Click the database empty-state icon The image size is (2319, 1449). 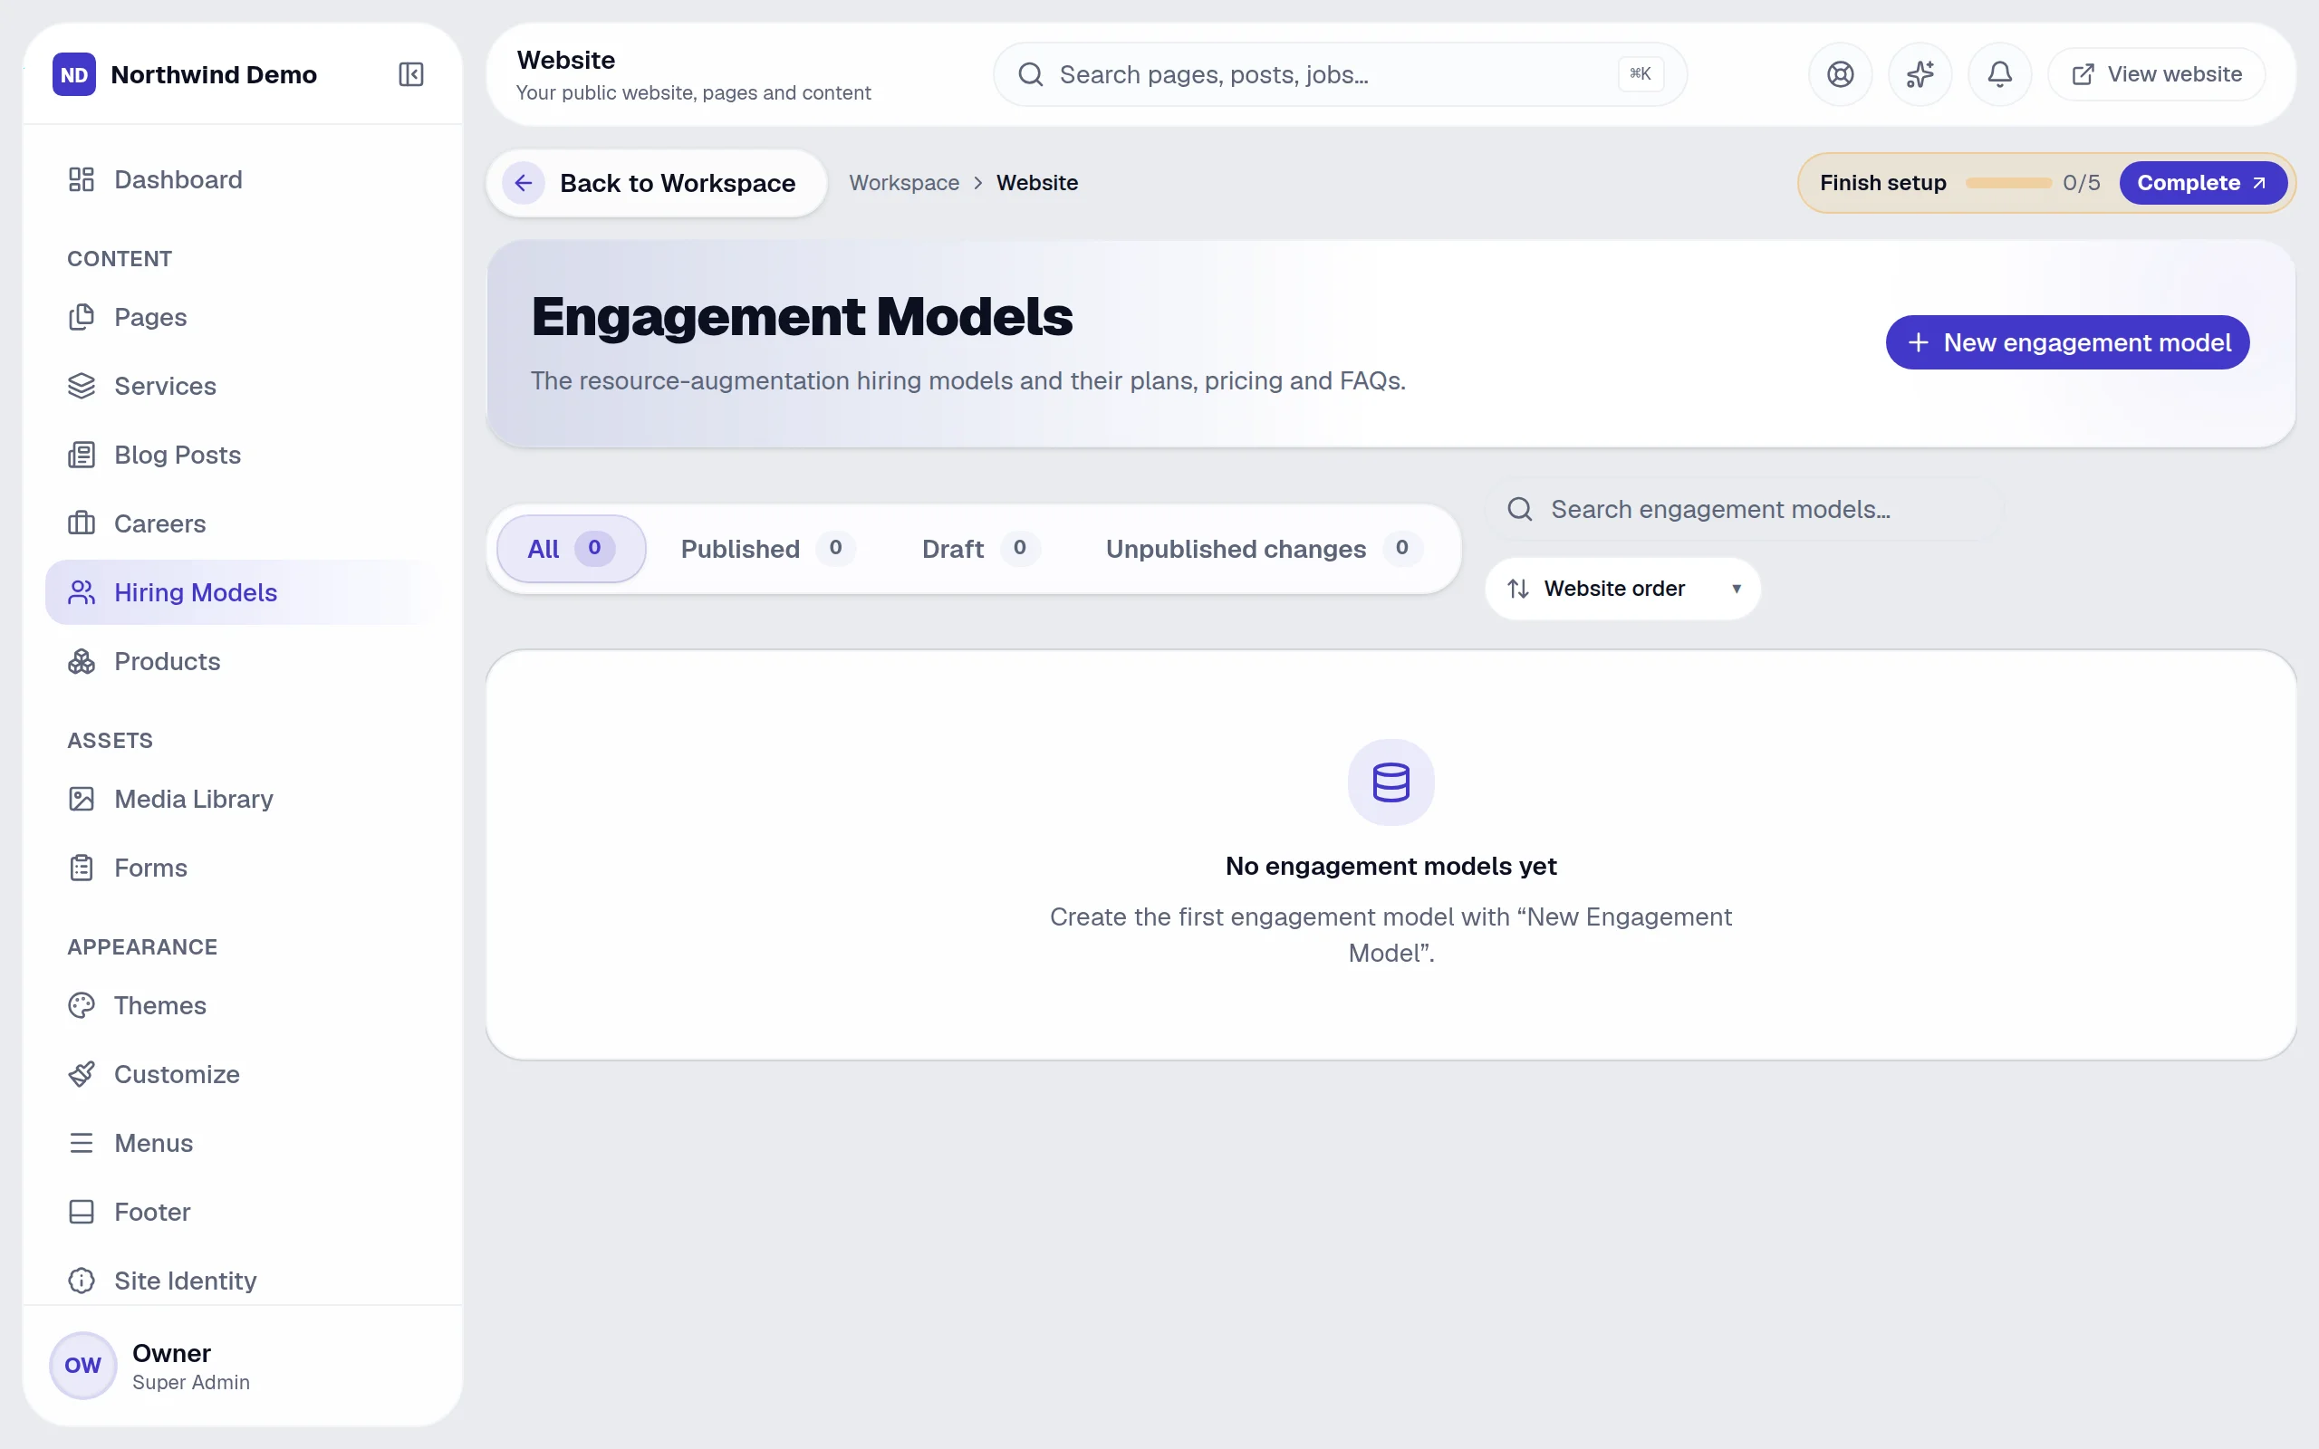click(x=1390, y=782)
